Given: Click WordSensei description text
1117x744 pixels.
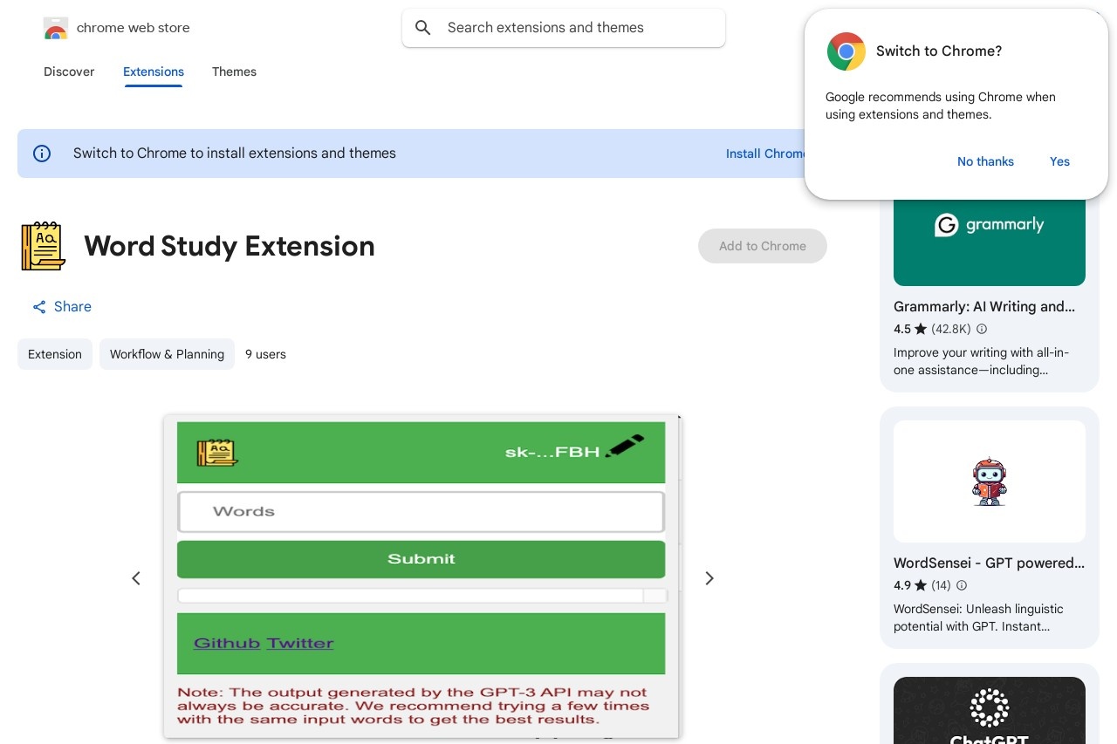Looking at the screenshot, I should pos(978,618).
